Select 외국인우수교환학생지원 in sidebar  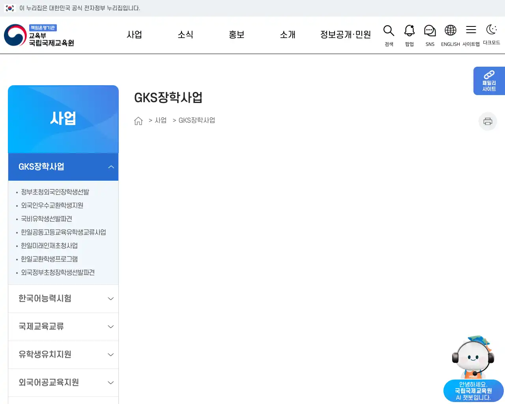[x=52, y=206]
